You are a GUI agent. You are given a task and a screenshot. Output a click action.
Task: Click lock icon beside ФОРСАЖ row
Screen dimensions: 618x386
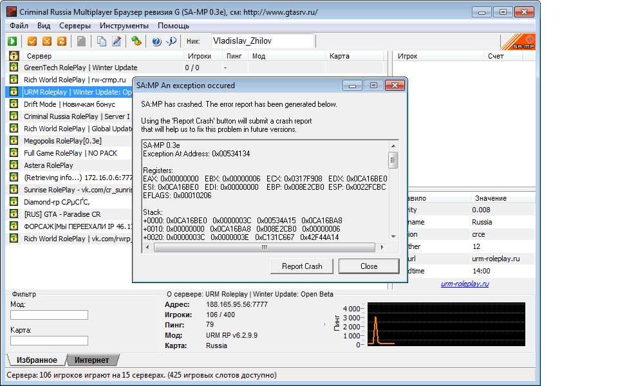[x=14, y=226]
